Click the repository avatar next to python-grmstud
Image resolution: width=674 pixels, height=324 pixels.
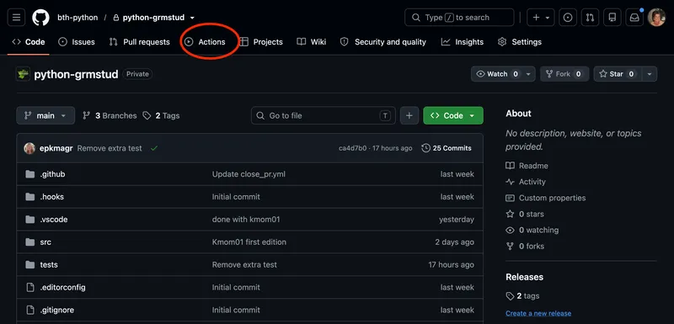pyautogui.click(x=23, y=74)
